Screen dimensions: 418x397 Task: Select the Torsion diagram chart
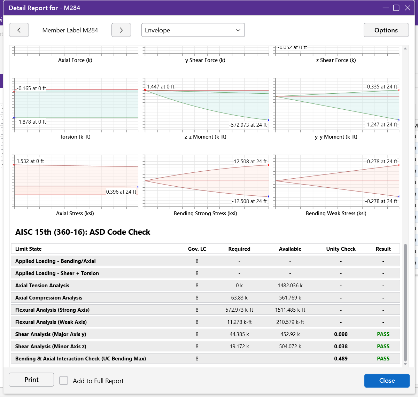76,104
